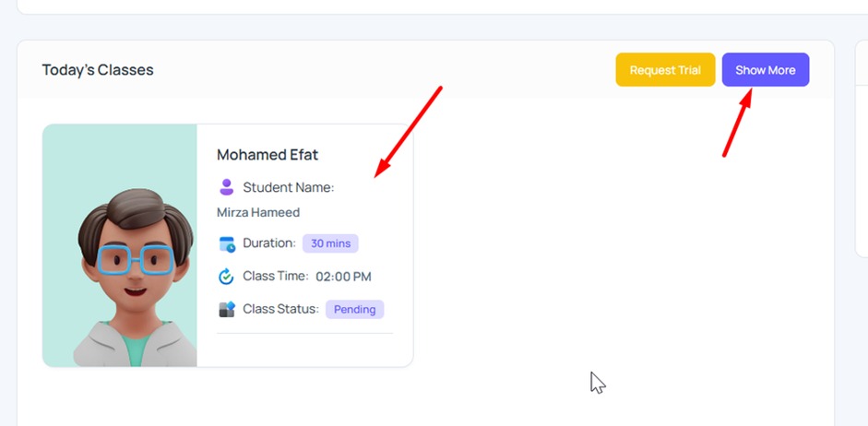Screen dimensions: 868x426
Task: Click the Show More button
Action: coord(765,70)
